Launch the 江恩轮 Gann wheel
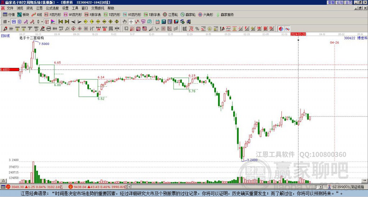 (x=170, y=14)
